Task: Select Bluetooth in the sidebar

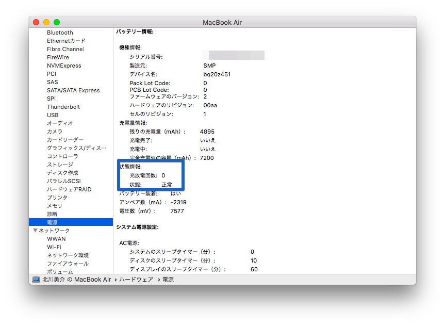Action: tap(60, 32)
